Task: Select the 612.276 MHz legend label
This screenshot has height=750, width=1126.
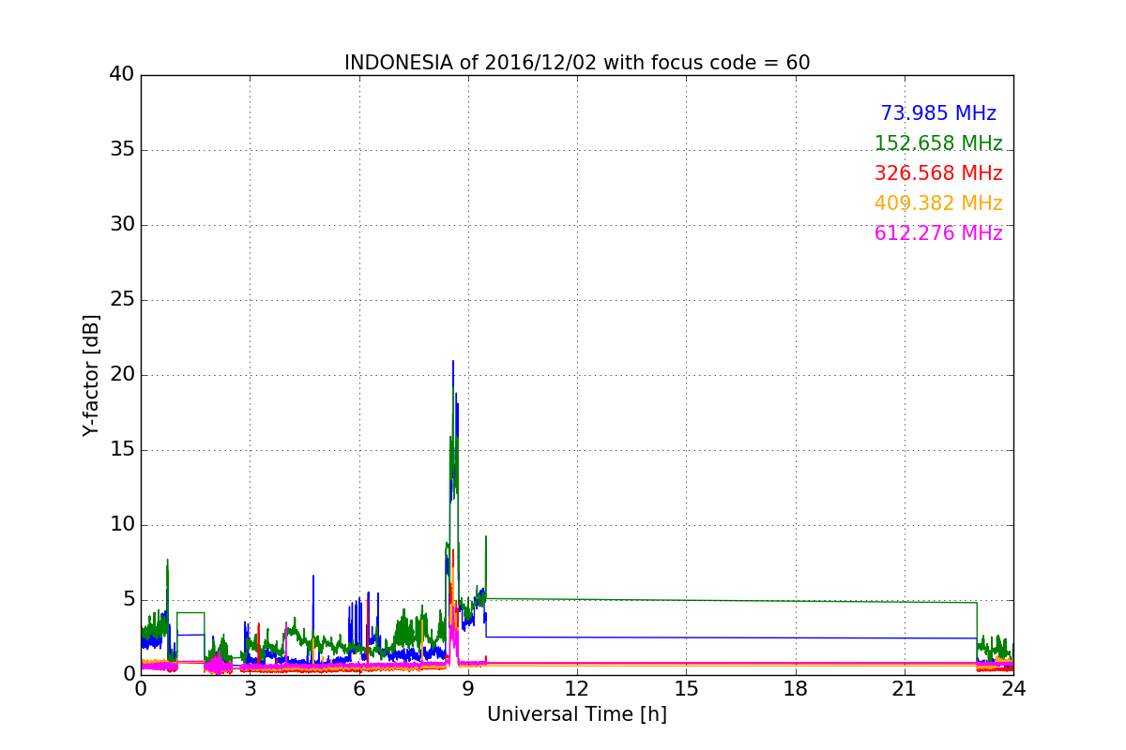Action: (x=938, y=233)
